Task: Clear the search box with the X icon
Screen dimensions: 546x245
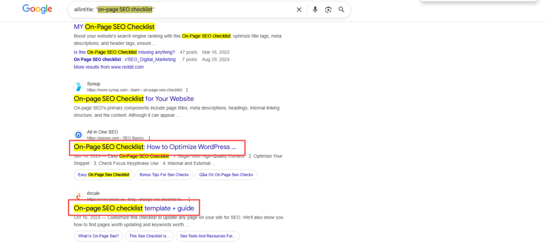Action: 299,10
